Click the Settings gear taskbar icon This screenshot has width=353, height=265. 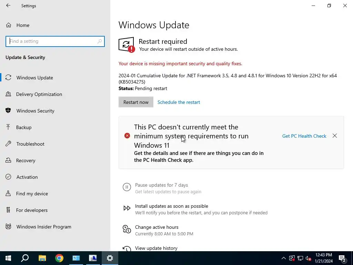(x=110, y=258)
